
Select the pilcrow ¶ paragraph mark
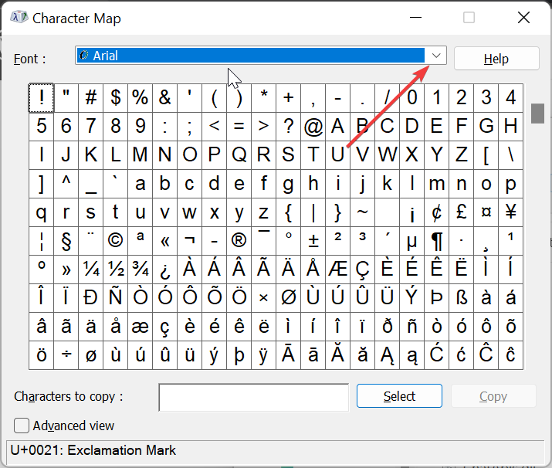point(437,241)
